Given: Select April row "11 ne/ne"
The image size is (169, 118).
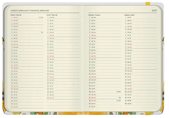Looking at the screenshot, I should (141, 47).
